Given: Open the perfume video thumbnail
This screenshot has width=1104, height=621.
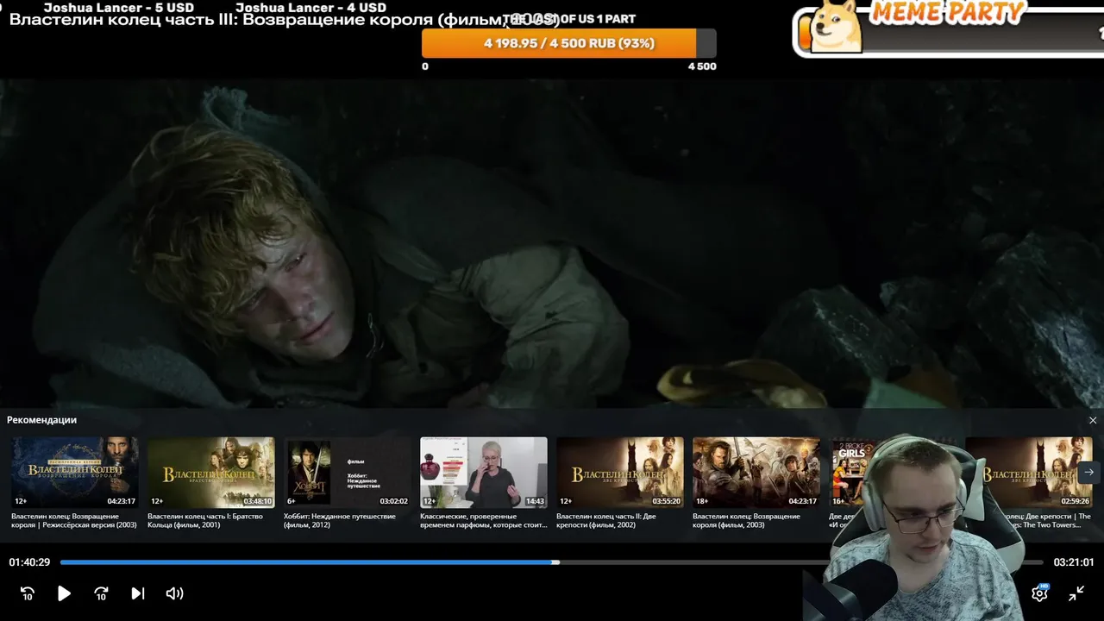Looking at the screenshot, I should (x=484, y=472).
